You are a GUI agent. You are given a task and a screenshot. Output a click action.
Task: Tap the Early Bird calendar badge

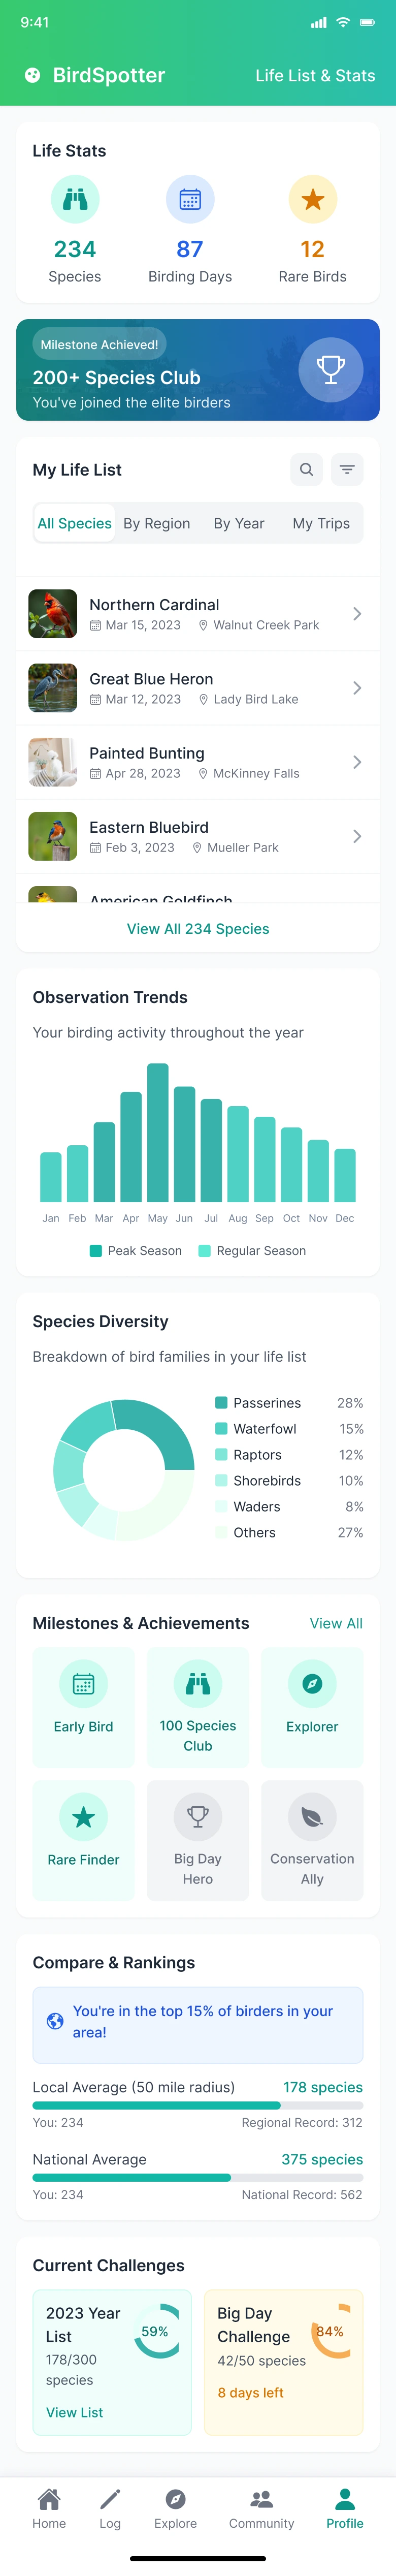click(x=83, y=1684)
